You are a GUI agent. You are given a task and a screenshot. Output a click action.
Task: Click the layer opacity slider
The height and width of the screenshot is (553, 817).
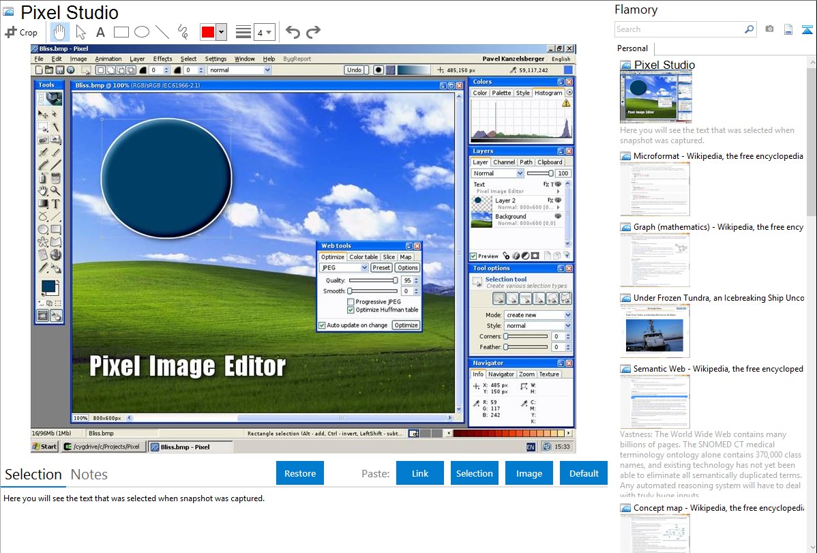pyautogui.click(x=540, y=173)
